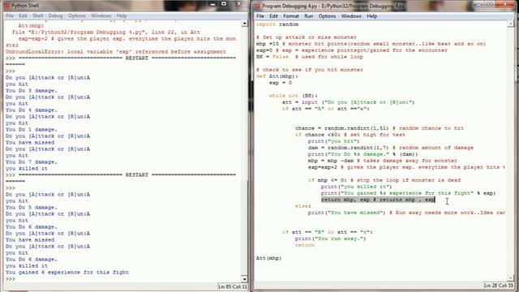Open Windows menu in editor window
This screenshot has height=292, width=519.
point(351,16)
